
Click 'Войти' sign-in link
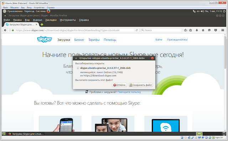tap(159, 40)
